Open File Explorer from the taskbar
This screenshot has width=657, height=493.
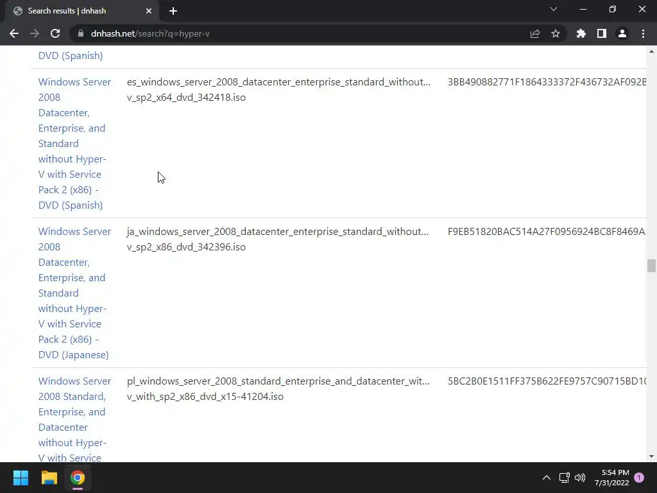[49, 478]
